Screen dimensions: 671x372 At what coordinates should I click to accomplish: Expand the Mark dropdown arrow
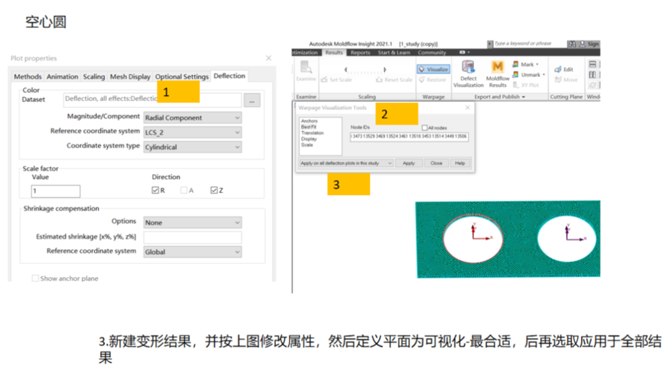point(537,65)
